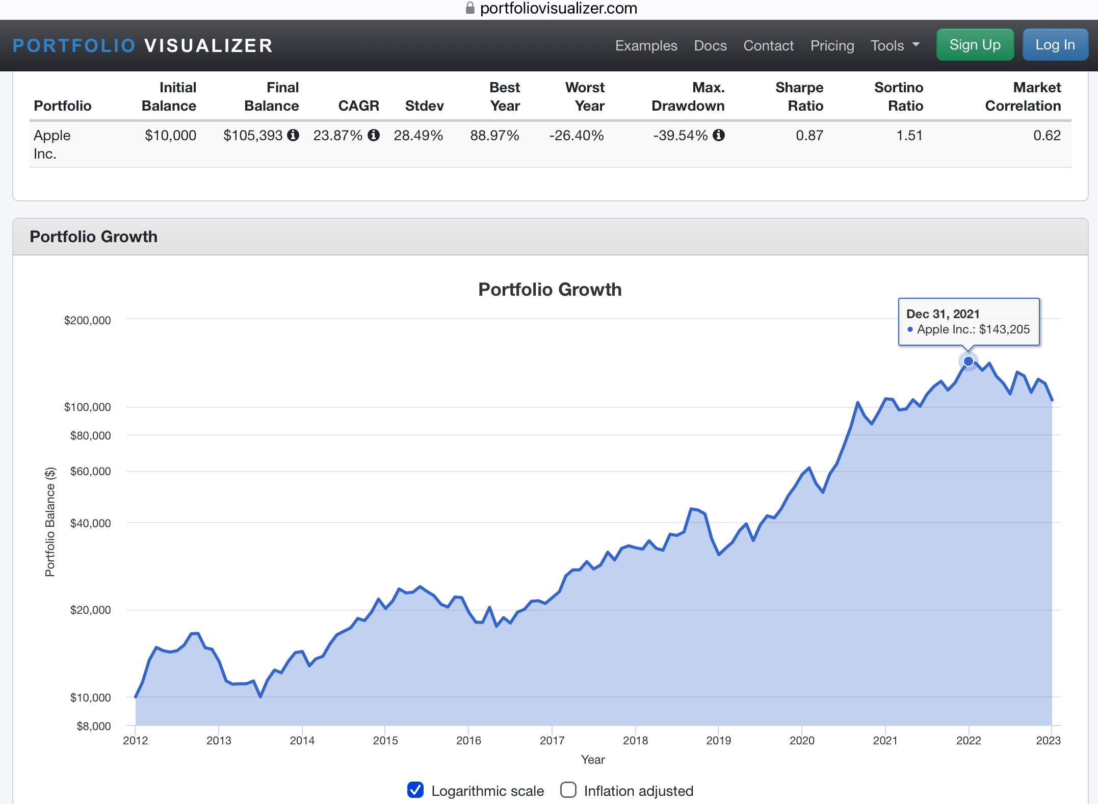
Task: Click the 2023 x-axis label
Action: coord(1048,740)
